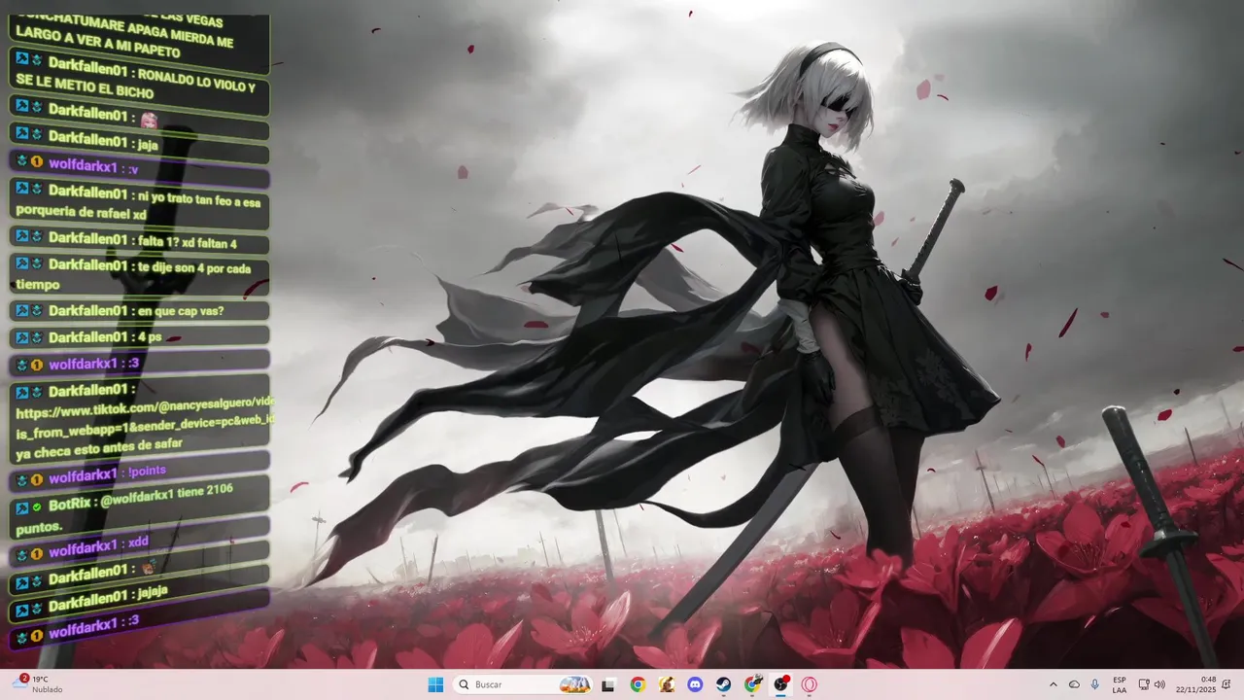Select message 'RONALDO LO VIOLO Y SE LE METIO EL BICHO'
The image size is (1244, 700).
coord(137,80)
